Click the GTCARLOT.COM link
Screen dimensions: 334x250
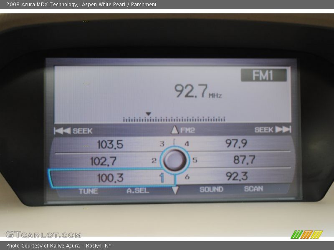point(43,235)
